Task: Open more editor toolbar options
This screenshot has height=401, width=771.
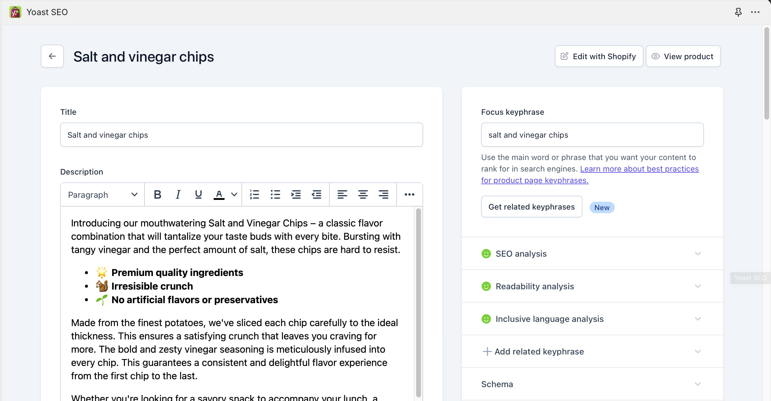Action: tap(410, 194)
